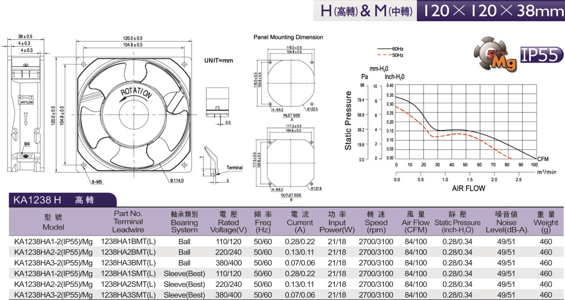Click the 50Hz dashed red legend entry
565x300 pixels.
click(391, 55)
